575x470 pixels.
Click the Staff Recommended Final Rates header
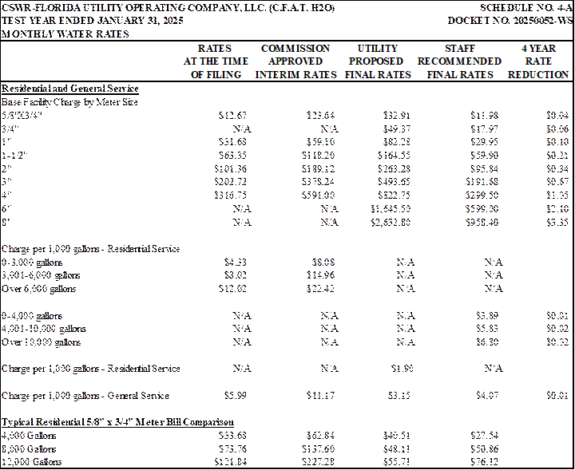point(459,61)
